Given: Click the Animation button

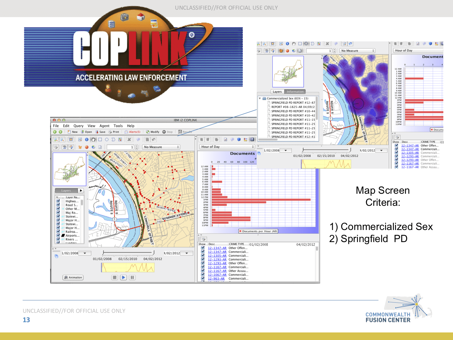Looking at the screenshot, I should coord(73,277).
